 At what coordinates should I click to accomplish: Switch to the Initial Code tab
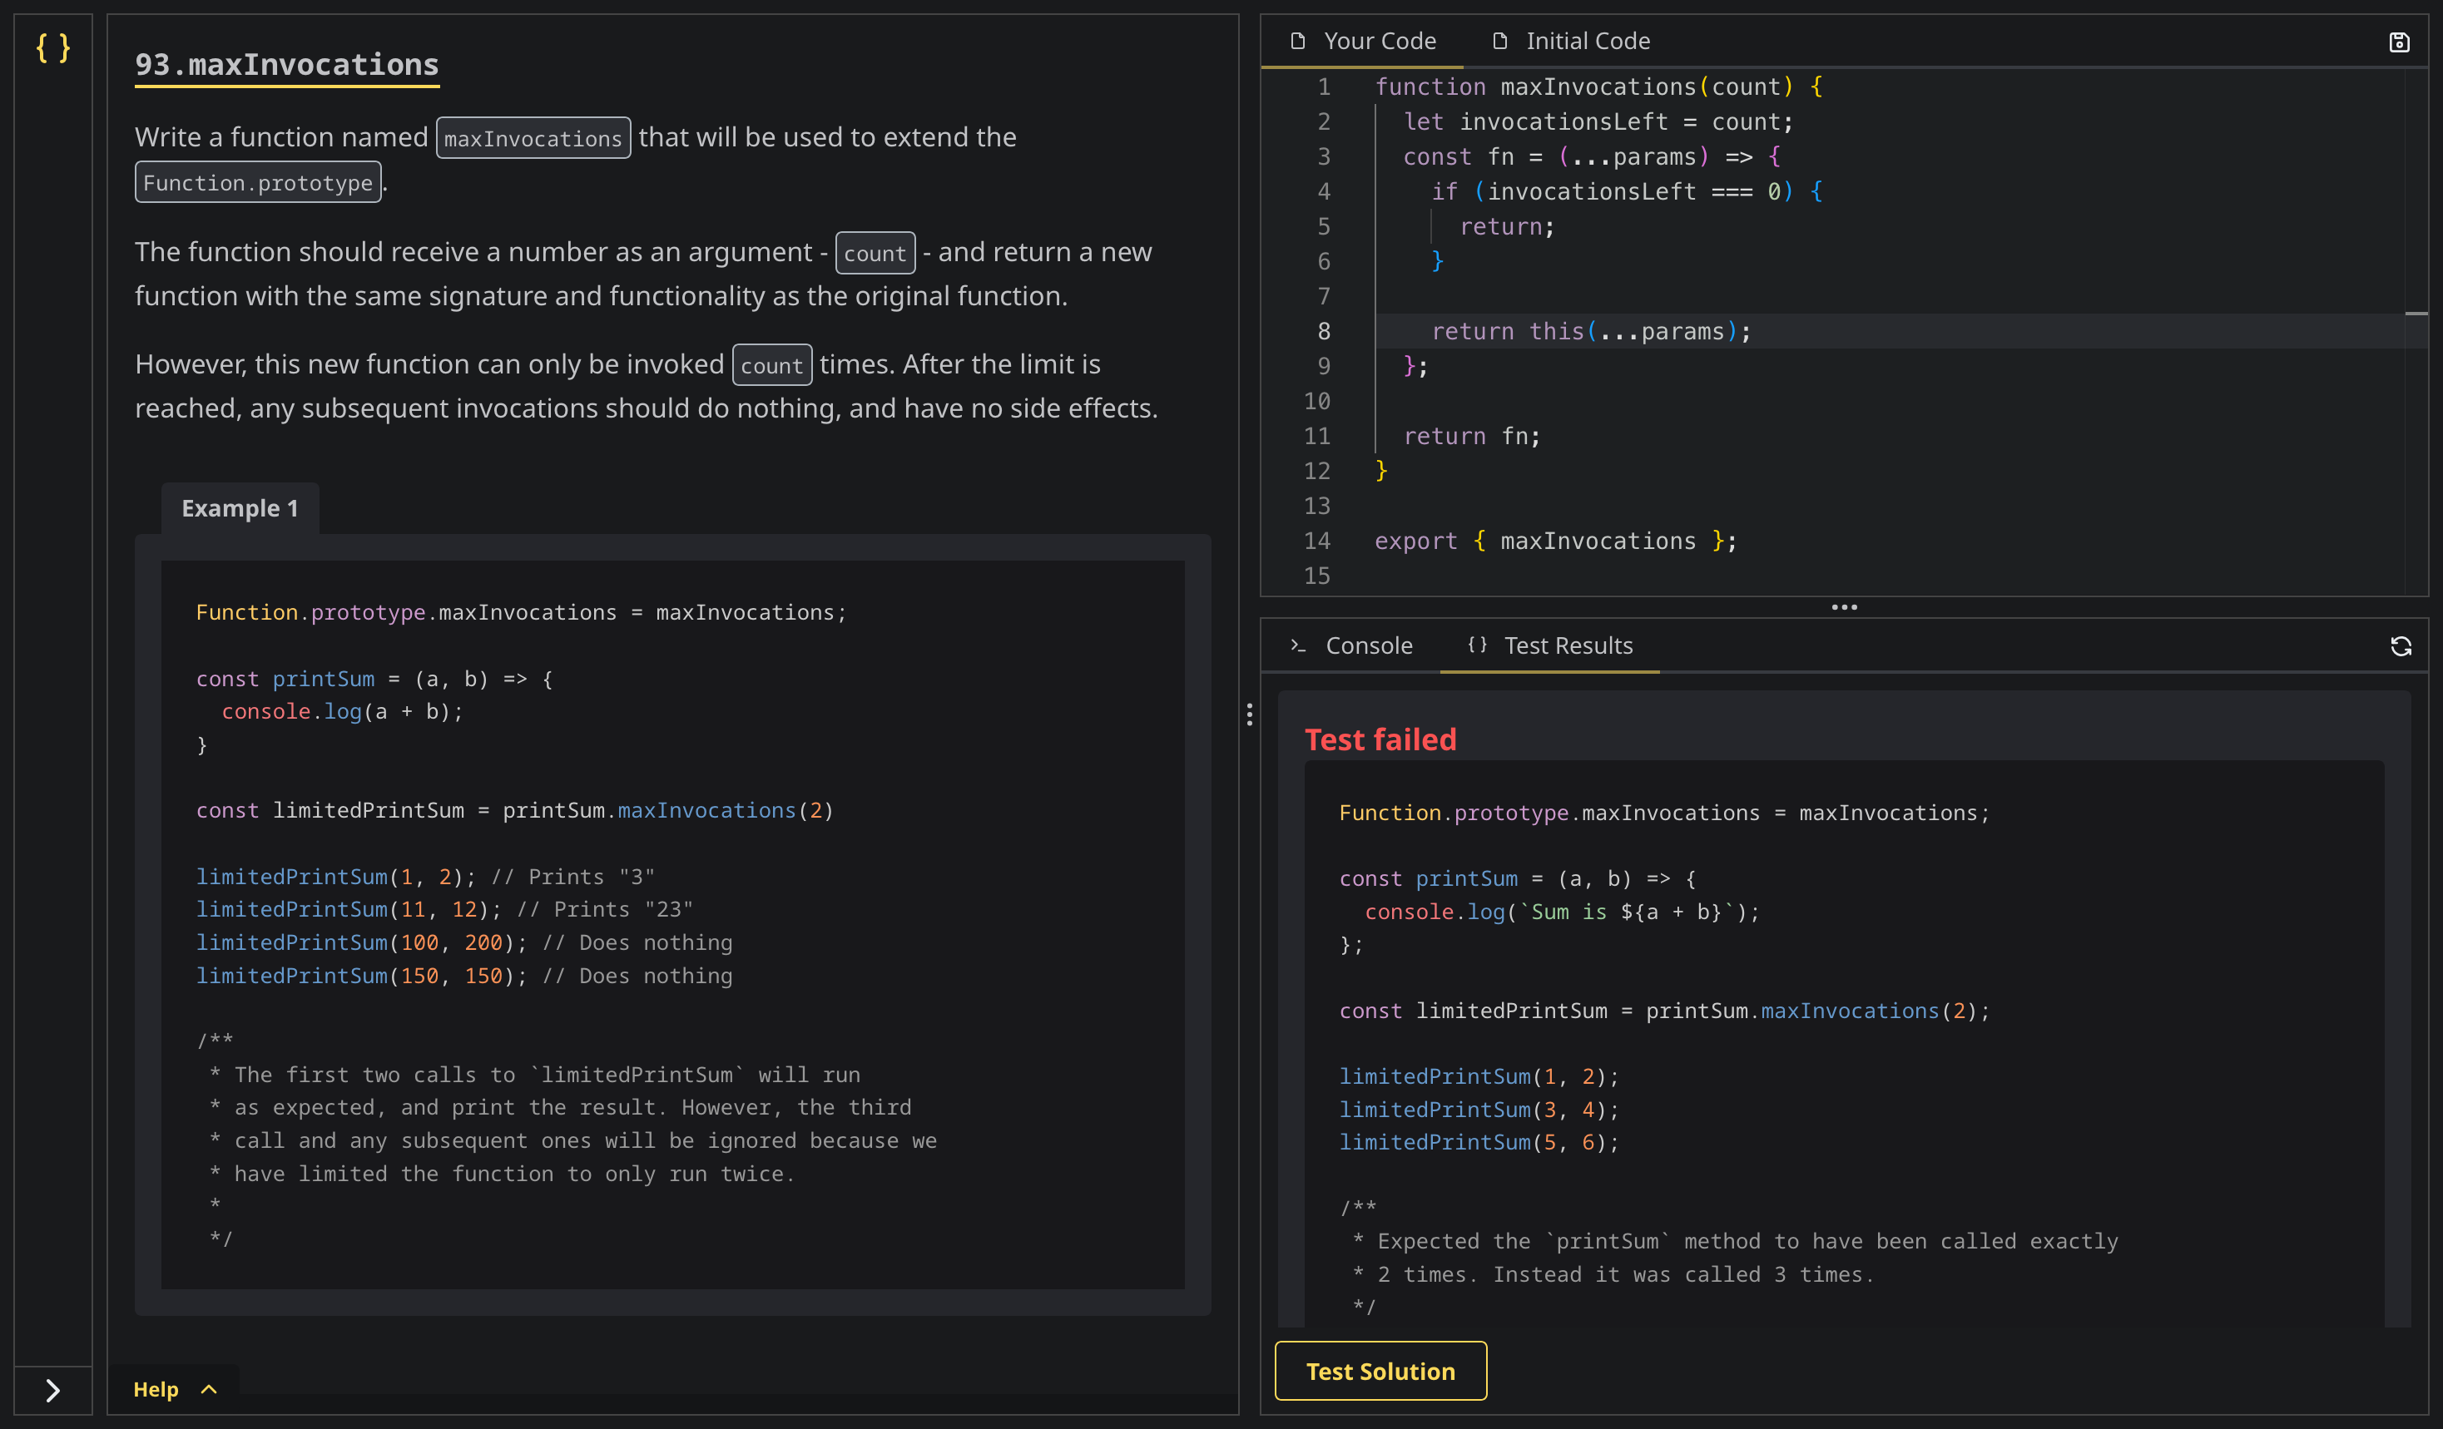click(1570, 41)
